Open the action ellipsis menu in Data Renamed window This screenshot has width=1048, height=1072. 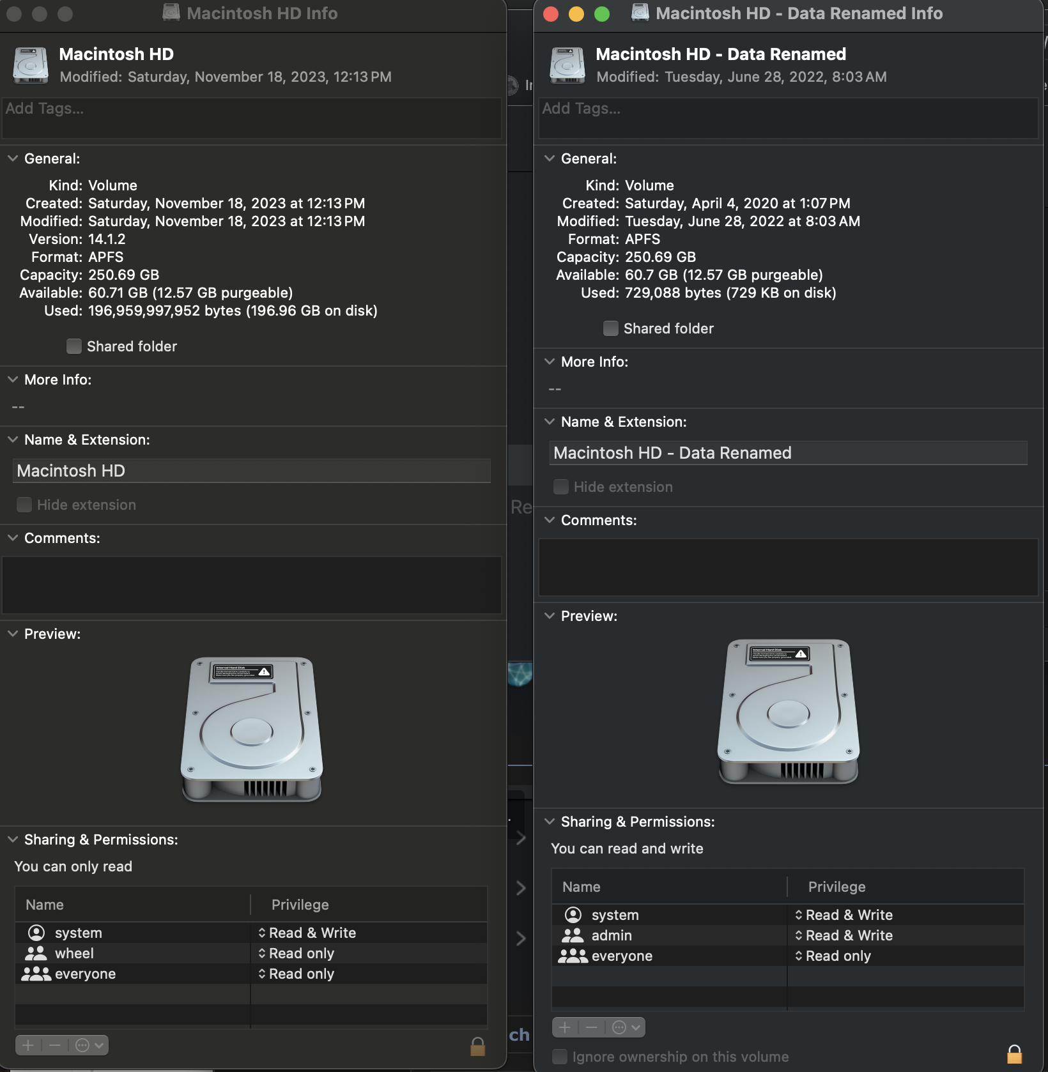coord(626,1027)
